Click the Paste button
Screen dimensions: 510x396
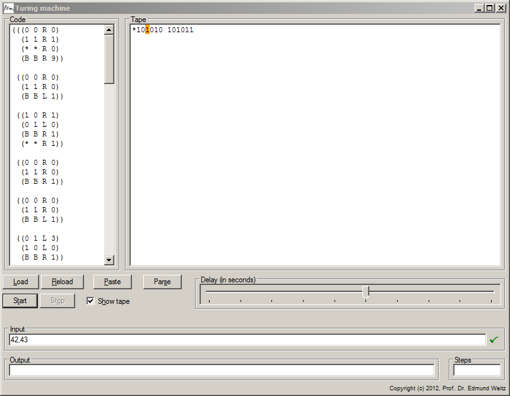tap(112, 282)
